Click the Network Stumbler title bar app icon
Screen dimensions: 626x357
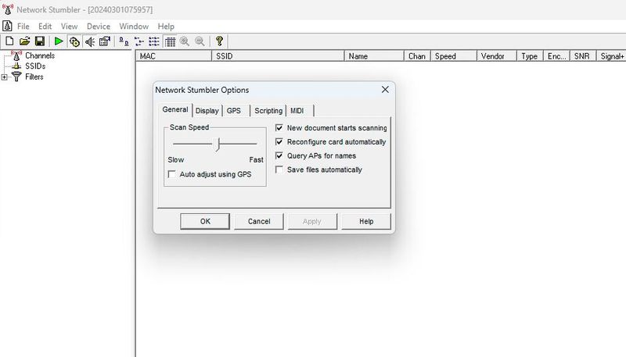[x=8, y=9]
